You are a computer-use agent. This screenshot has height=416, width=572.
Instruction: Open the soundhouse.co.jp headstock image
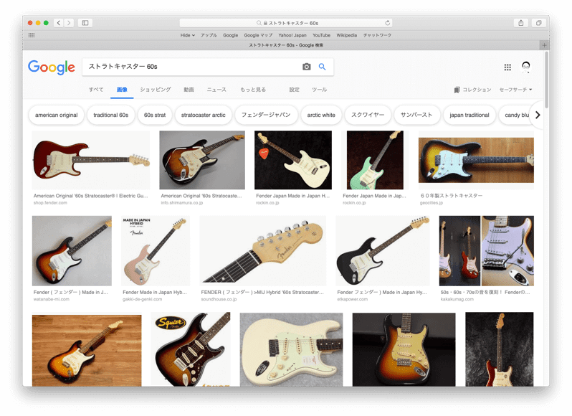262,251
